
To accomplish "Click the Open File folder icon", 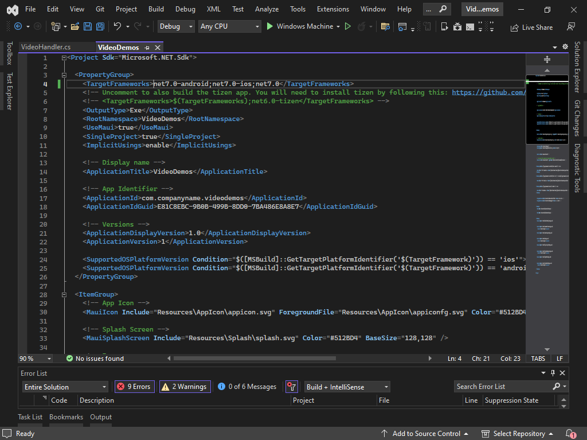I will click(x=76, y=26).
